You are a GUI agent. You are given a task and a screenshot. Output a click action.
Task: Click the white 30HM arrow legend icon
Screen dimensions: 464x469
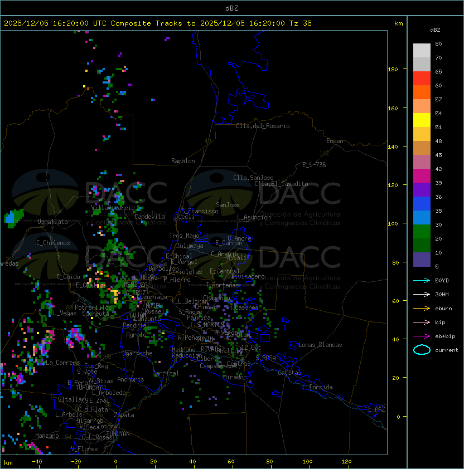click(x=422, y=294)
